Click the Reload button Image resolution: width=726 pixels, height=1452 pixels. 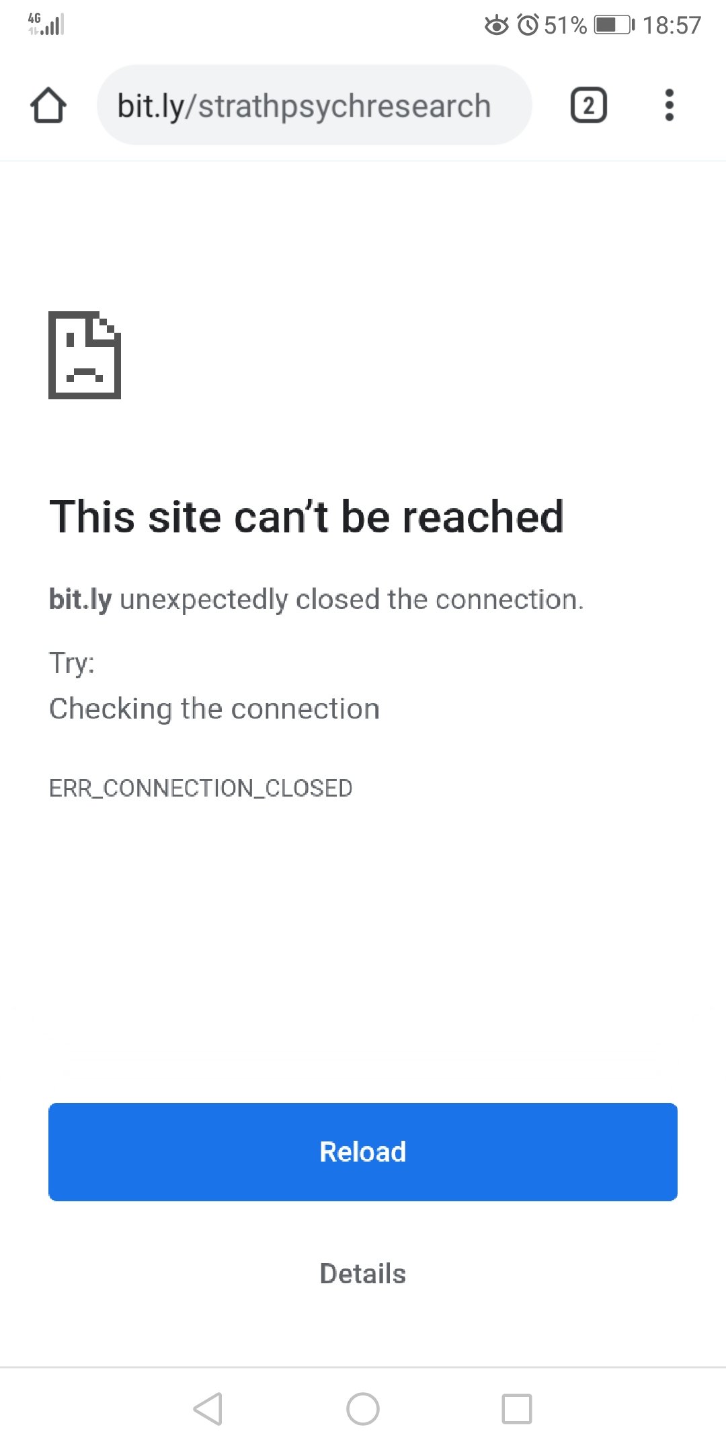click(363, 1152)
